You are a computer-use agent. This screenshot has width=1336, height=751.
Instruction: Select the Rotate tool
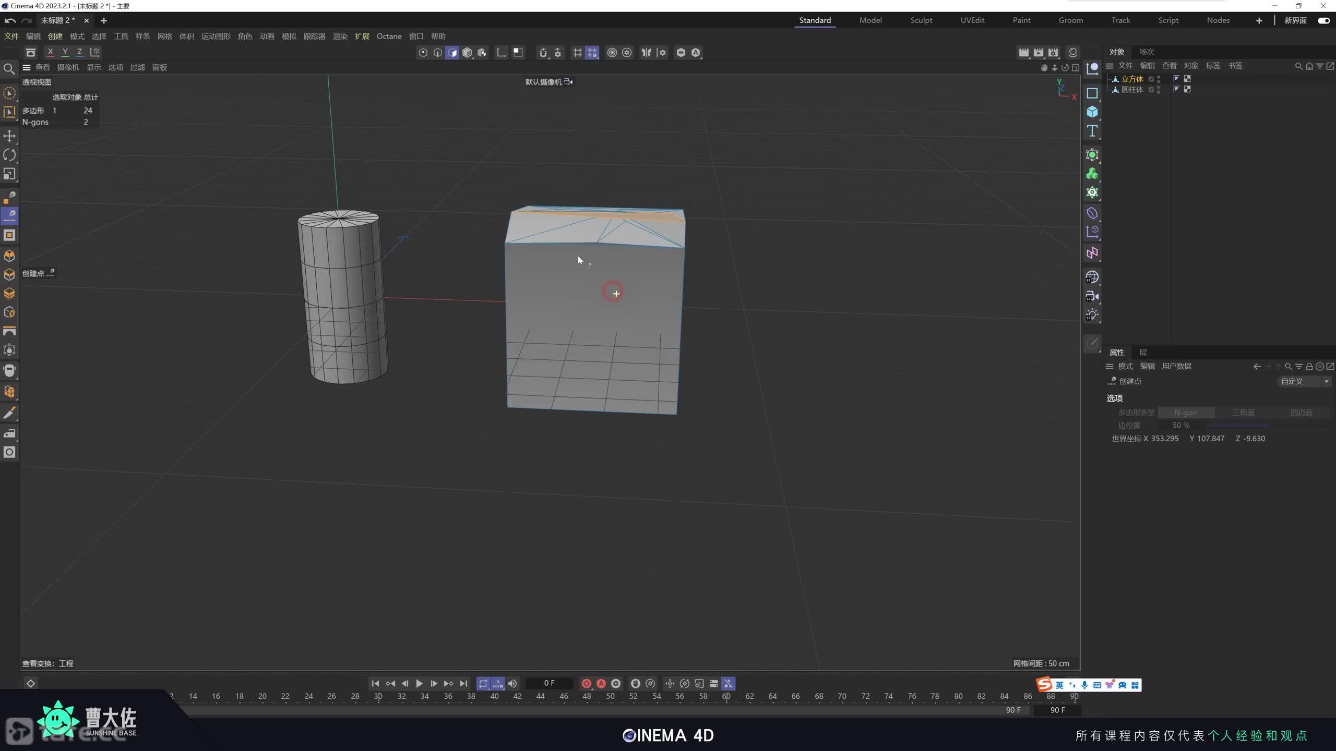point(9,155)
